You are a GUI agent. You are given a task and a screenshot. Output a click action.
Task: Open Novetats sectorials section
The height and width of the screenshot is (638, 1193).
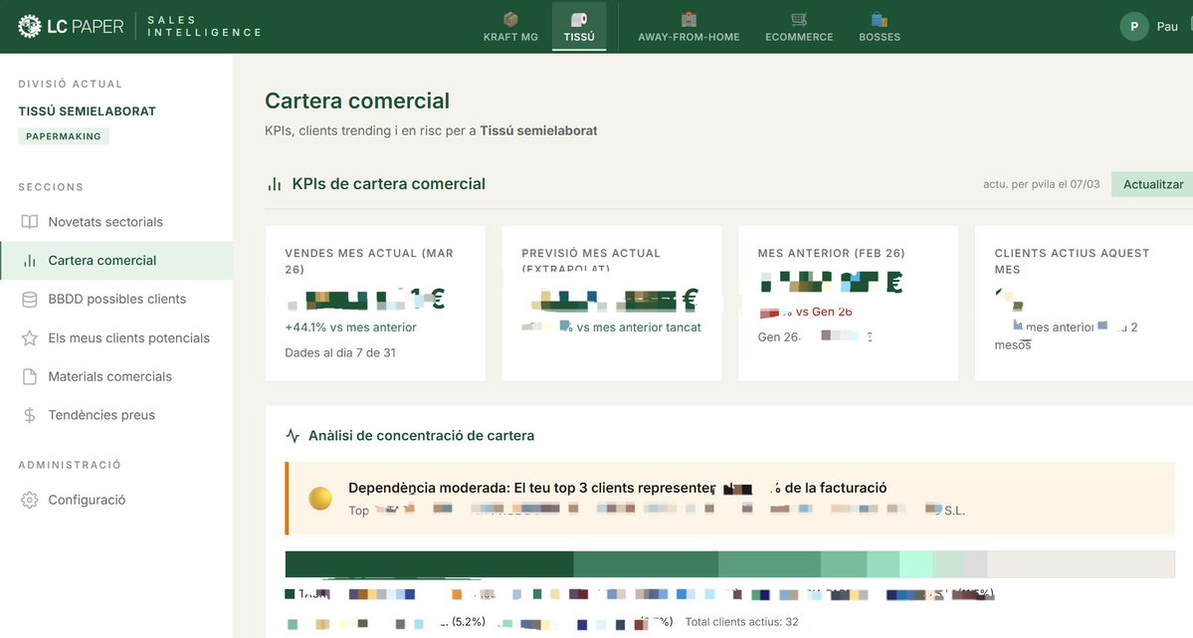pos(116,222)
